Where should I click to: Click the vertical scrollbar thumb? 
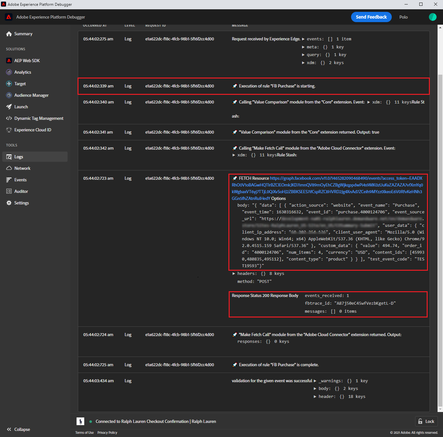(440, 240)
